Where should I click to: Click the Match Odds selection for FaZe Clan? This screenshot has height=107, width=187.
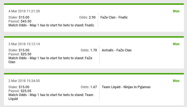click(50, 60)
